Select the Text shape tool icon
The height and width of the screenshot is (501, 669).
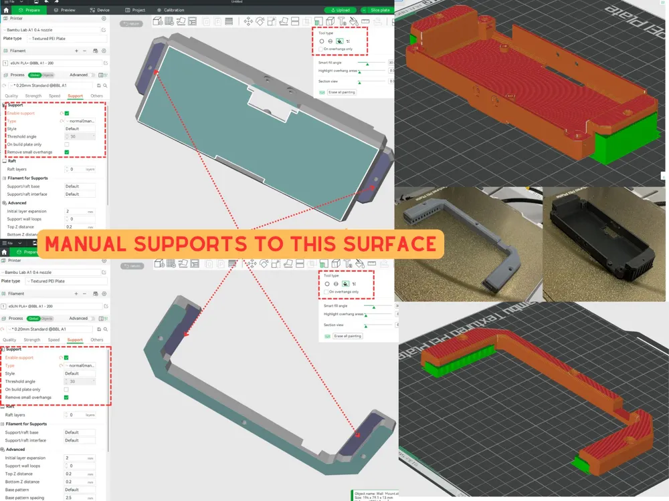click(341, 22)
